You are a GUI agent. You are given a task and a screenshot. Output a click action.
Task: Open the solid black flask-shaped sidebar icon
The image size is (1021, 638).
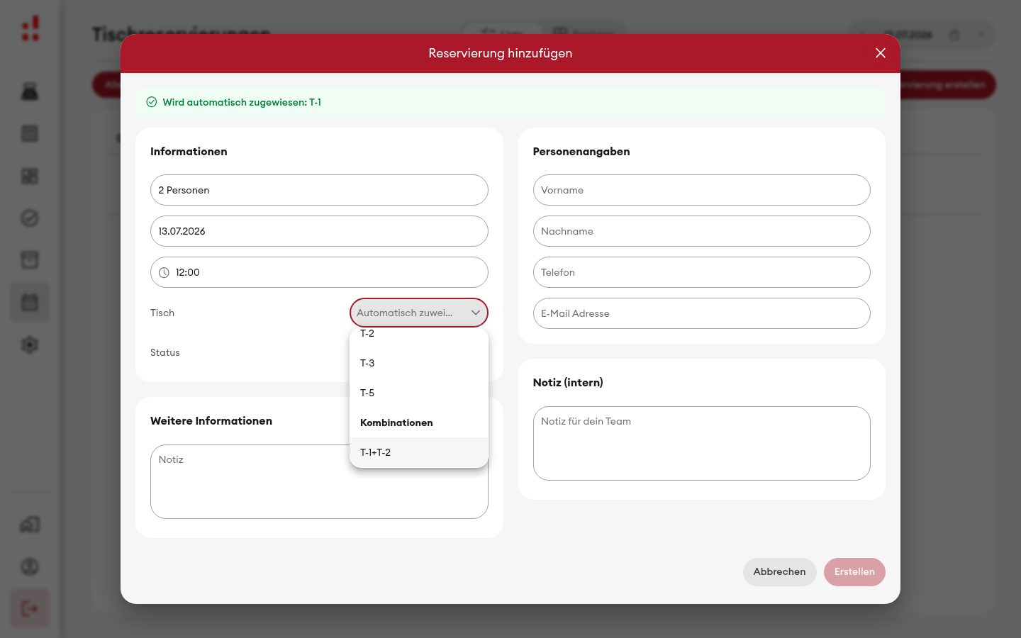[x=30, y=91]
